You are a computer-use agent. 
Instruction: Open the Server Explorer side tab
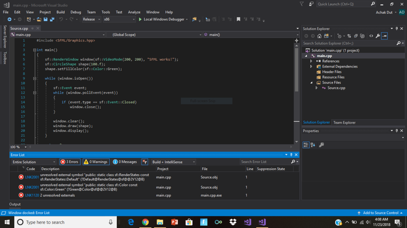[5, 37]
